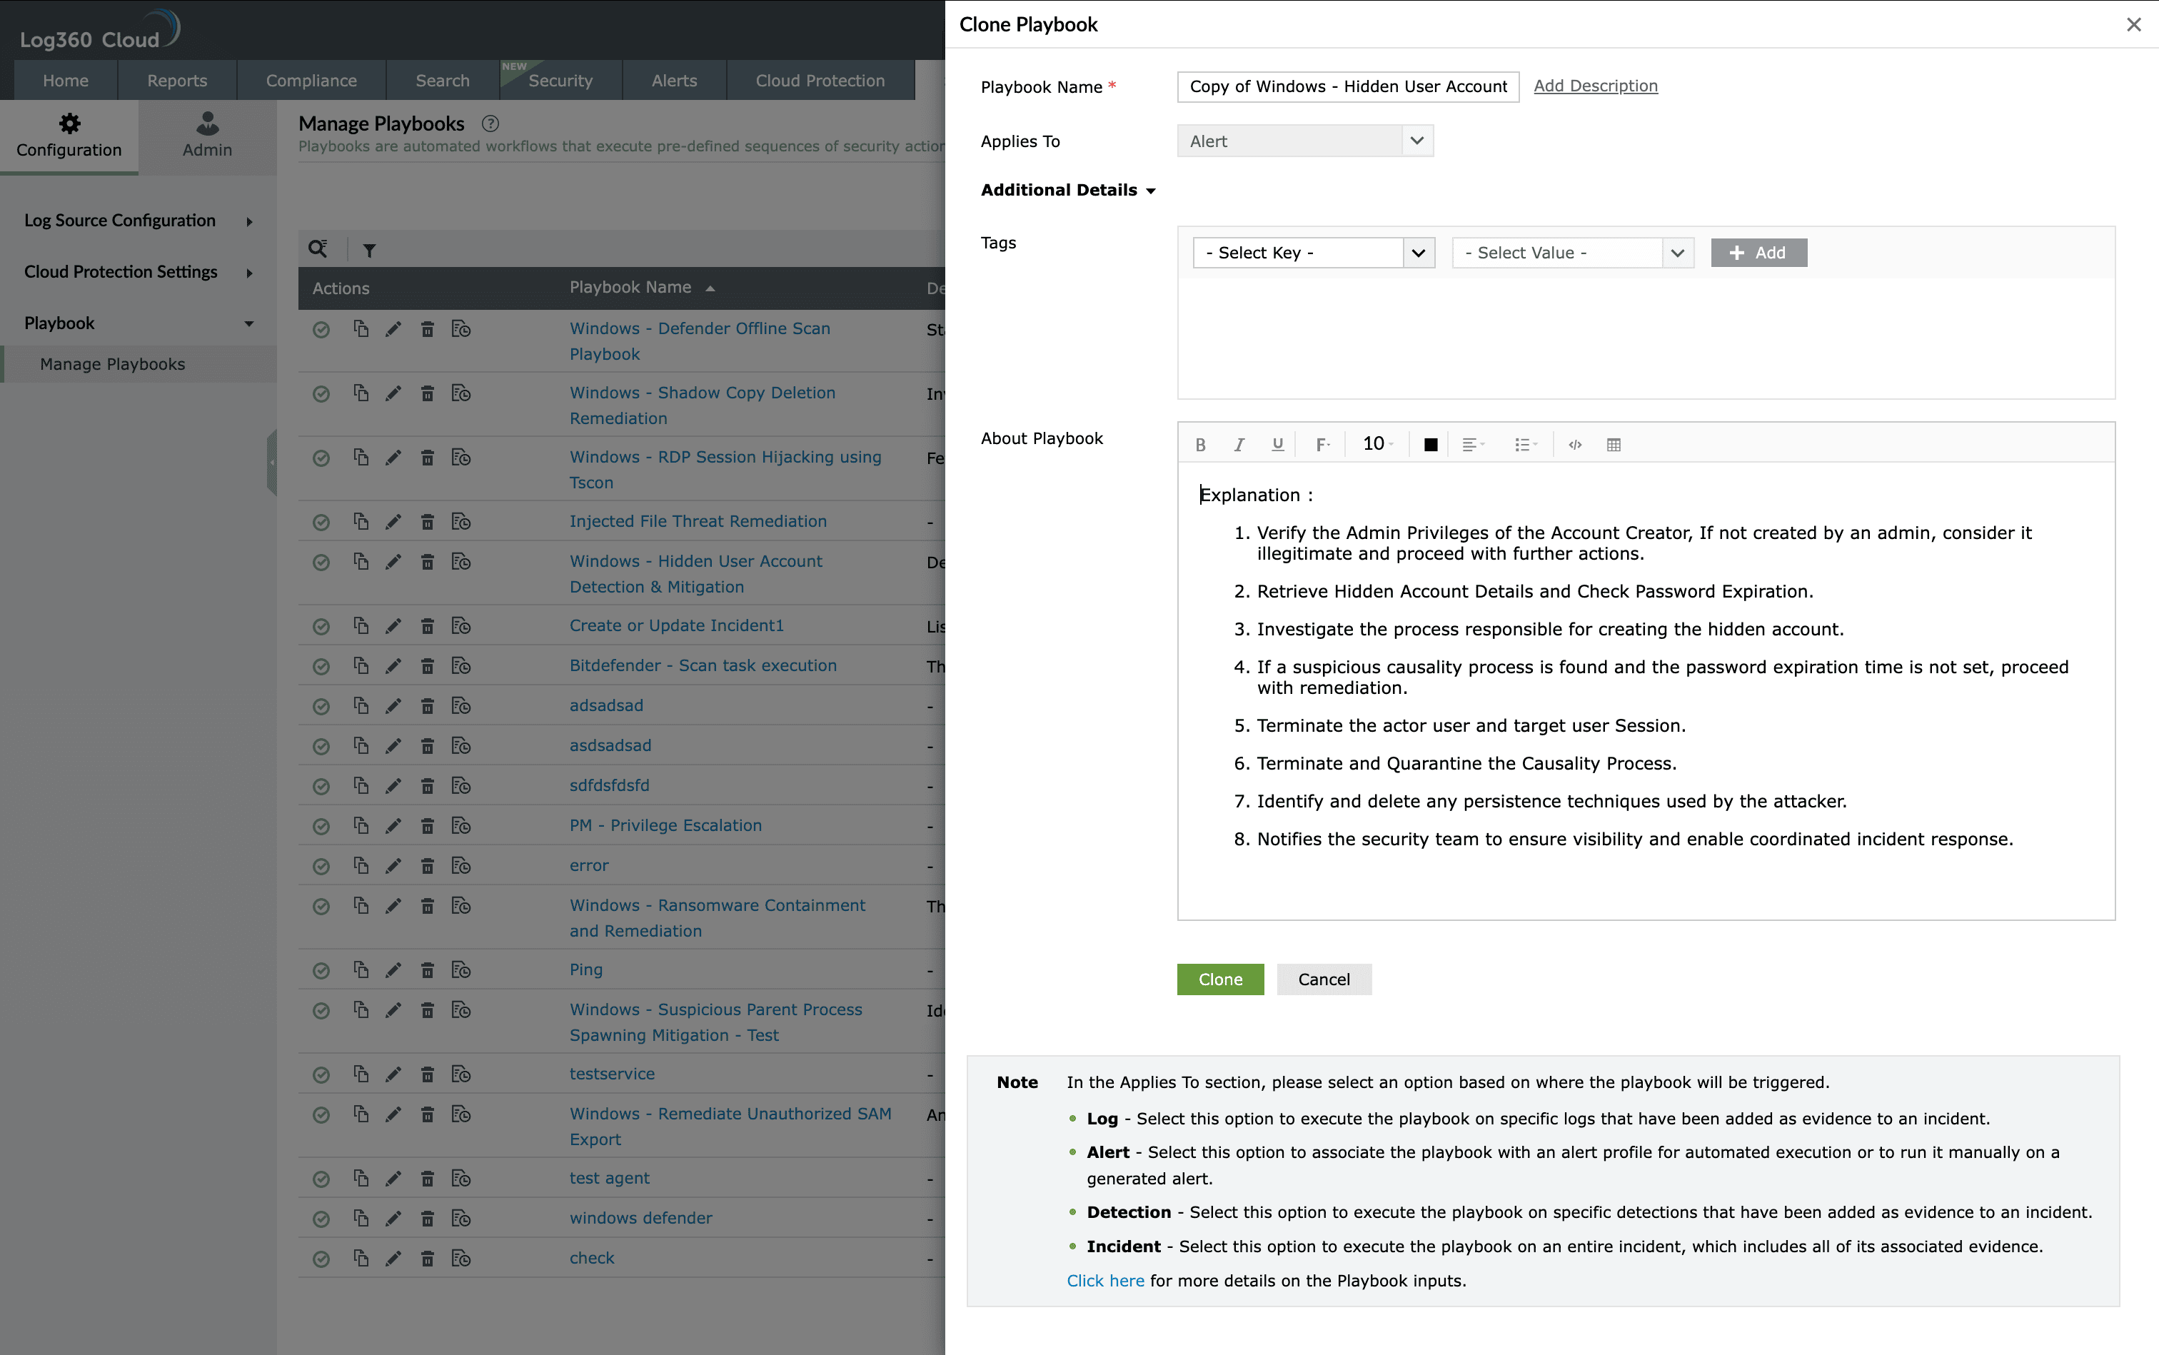This screenshot has width=2159, height=1355.
Task: Open the Reports tab
Action: click(176, 81)
